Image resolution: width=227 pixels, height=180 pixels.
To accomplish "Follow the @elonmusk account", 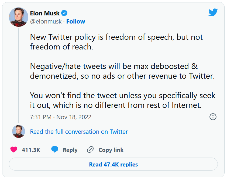I will pyautogui.click(x=76, y=22).
